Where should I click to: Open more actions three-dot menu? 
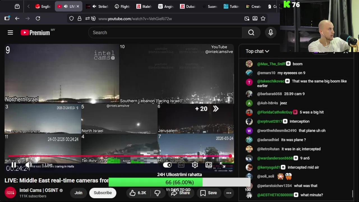click(x=229, y=193)
